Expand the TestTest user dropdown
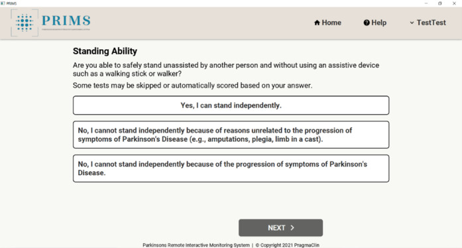The image size is (462, 248). (428, 23)
